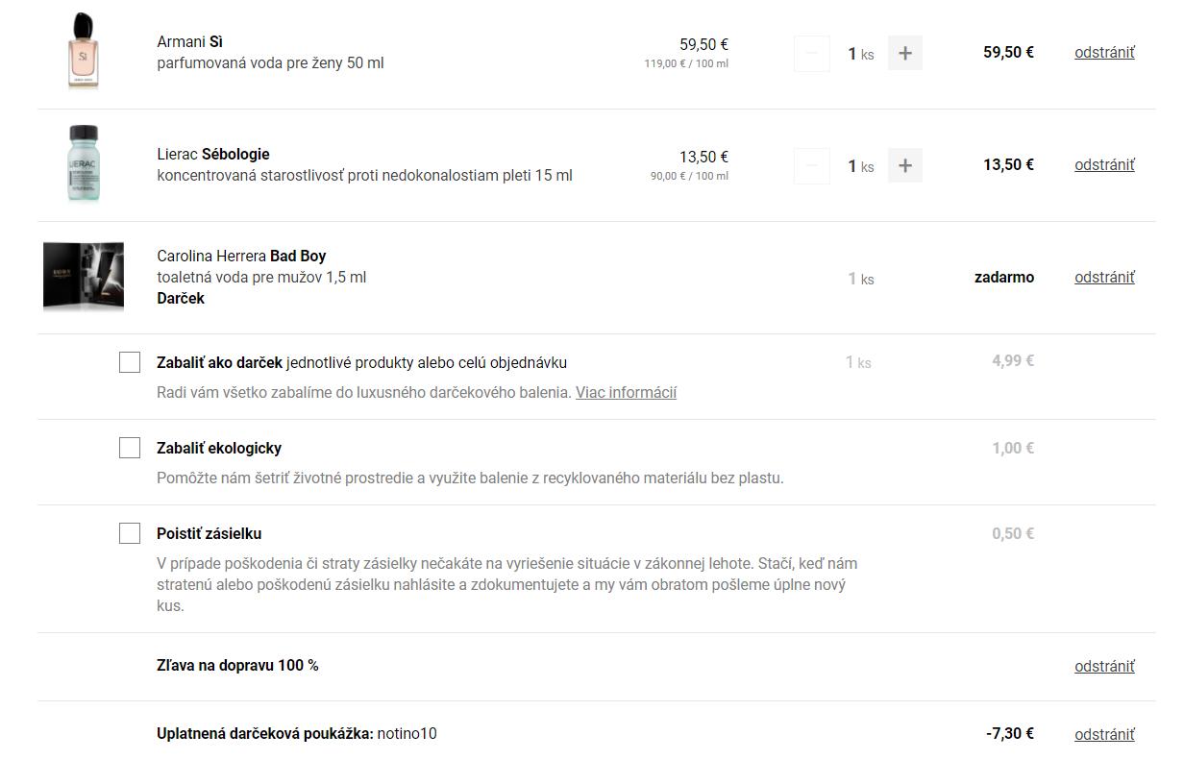
Task: Tick the Zabaliť ekologicky checkbox
Action: tap(130, 448)
